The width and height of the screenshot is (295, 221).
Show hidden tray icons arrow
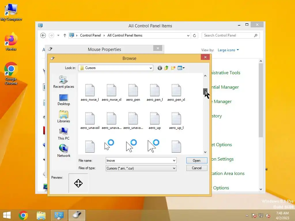coord(247,216)
